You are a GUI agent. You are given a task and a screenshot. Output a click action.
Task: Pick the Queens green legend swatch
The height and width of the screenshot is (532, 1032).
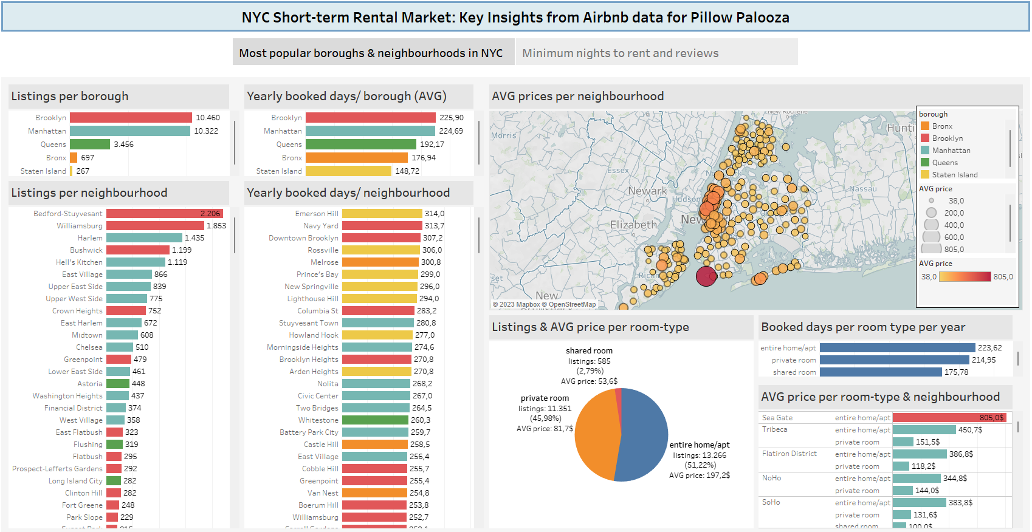coord(925,163)
